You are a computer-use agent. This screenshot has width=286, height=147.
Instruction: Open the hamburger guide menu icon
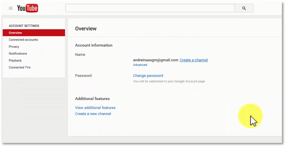pos(11,8)
